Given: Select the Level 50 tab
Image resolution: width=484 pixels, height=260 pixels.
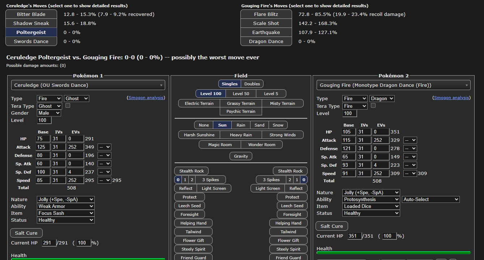Looking at the screenshot, I should (x=240, y=94).
